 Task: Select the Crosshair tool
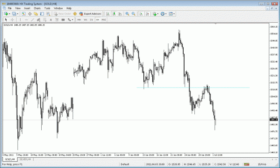pyautogui.click(x=12, y=20)
